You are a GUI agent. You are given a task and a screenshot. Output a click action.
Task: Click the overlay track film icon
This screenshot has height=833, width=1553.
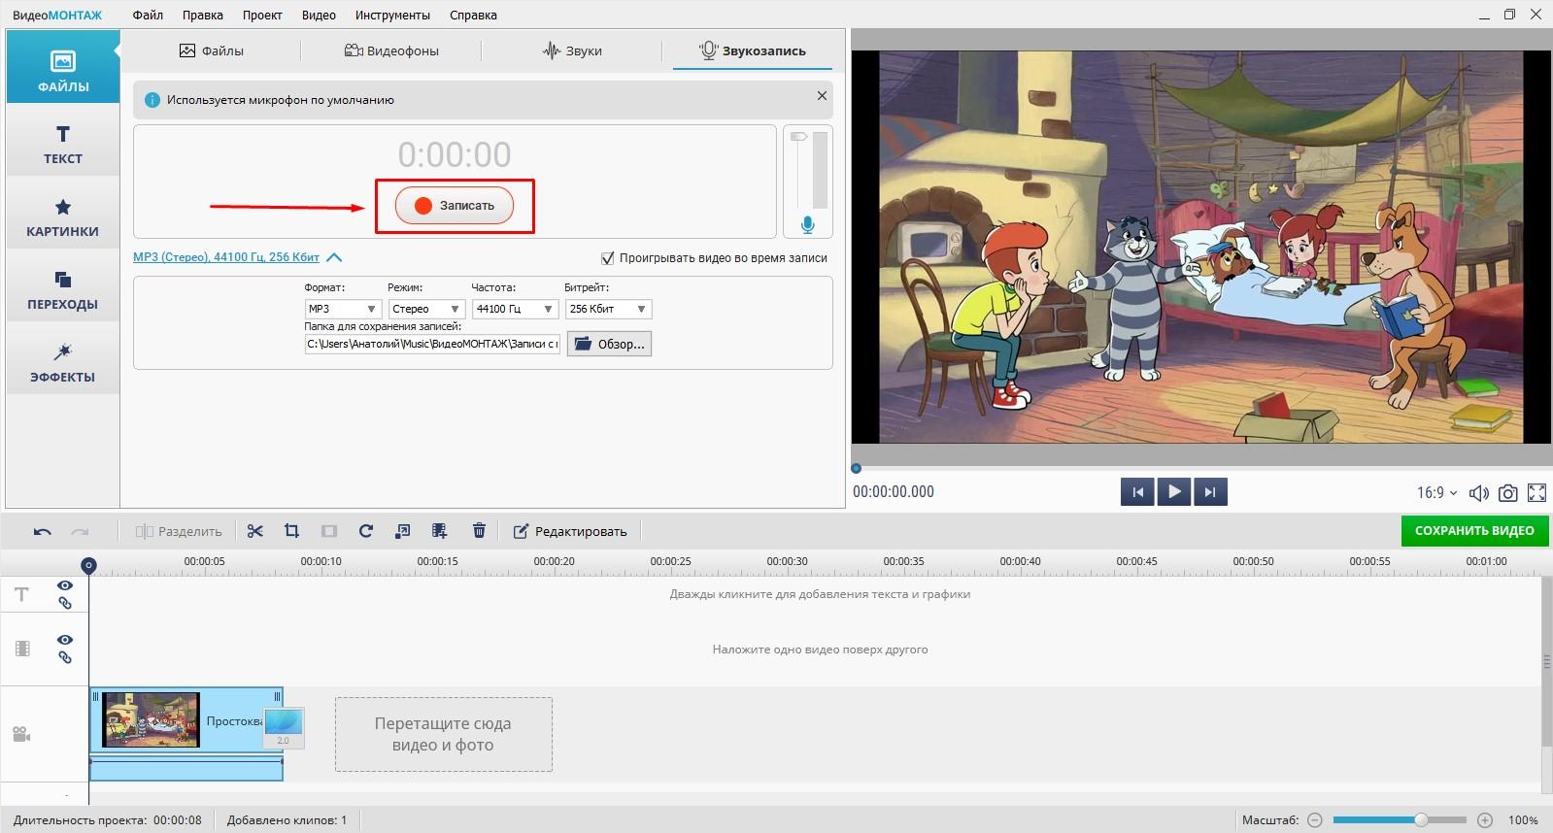(22, 649)
